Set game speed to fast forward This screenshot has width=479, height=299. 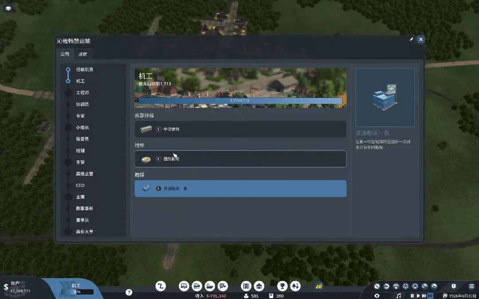pyautogui.click(x=424, y=295)
